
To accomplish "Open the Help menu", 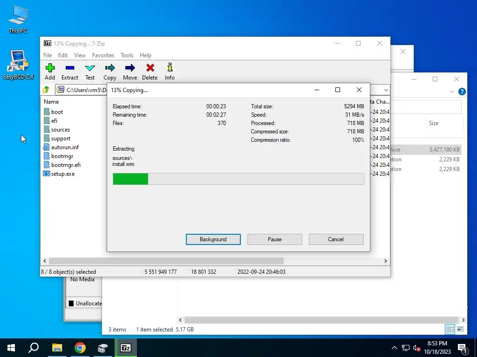I will point(145,55).
